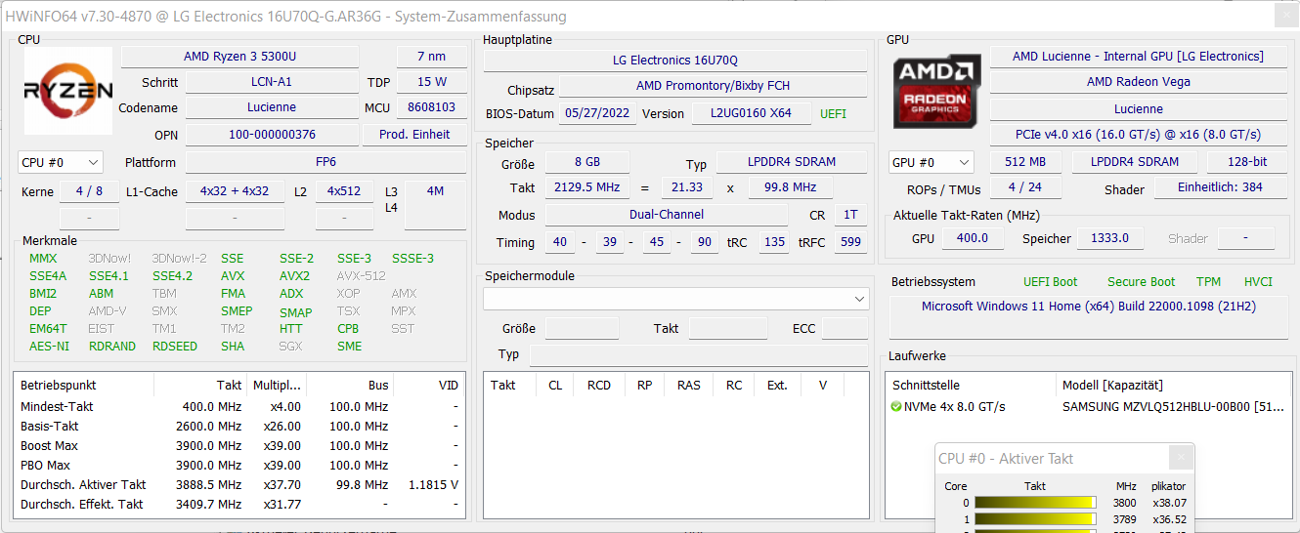Image resolution: width=1300 pixels, height=533 pixels.
Task: Open the GPU #0 selector dropdown
Action: click(x=932, y=162)
